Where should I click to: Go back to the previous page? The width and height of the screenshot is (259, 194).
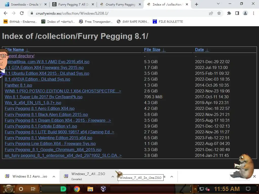point(6,13)
